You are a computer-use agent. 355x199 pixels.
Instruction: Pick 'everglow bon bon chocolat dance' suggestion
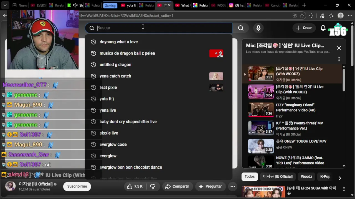158,167
